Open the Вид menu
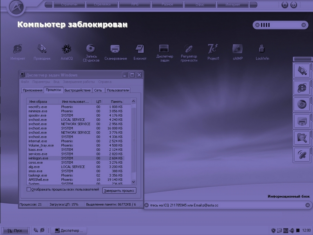This screenshot has width=313, height=235. (56, 82)
